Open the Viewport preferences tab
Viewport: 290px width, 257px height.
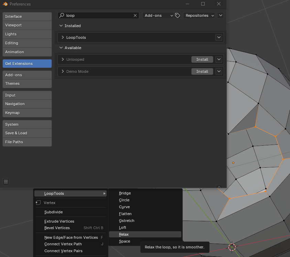tap(27, 25)
